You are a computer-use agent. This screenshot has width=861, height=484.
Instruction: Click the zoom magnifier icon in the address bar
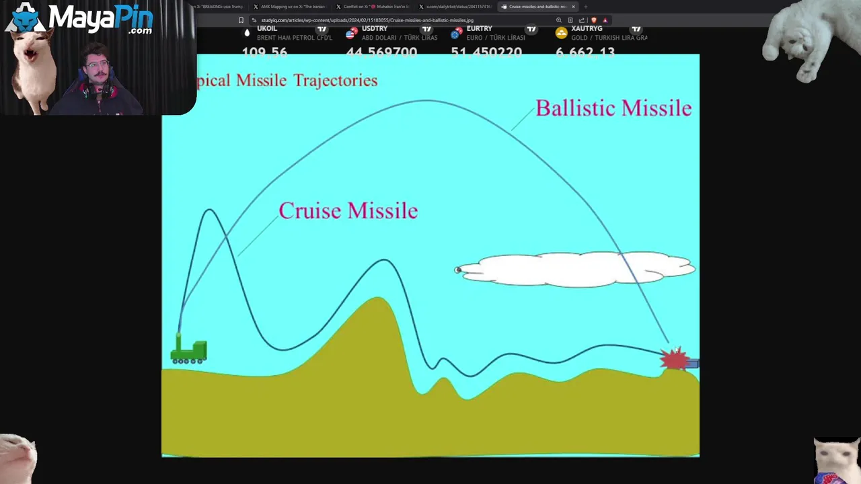pyautogui.click(x=559, y=20)
